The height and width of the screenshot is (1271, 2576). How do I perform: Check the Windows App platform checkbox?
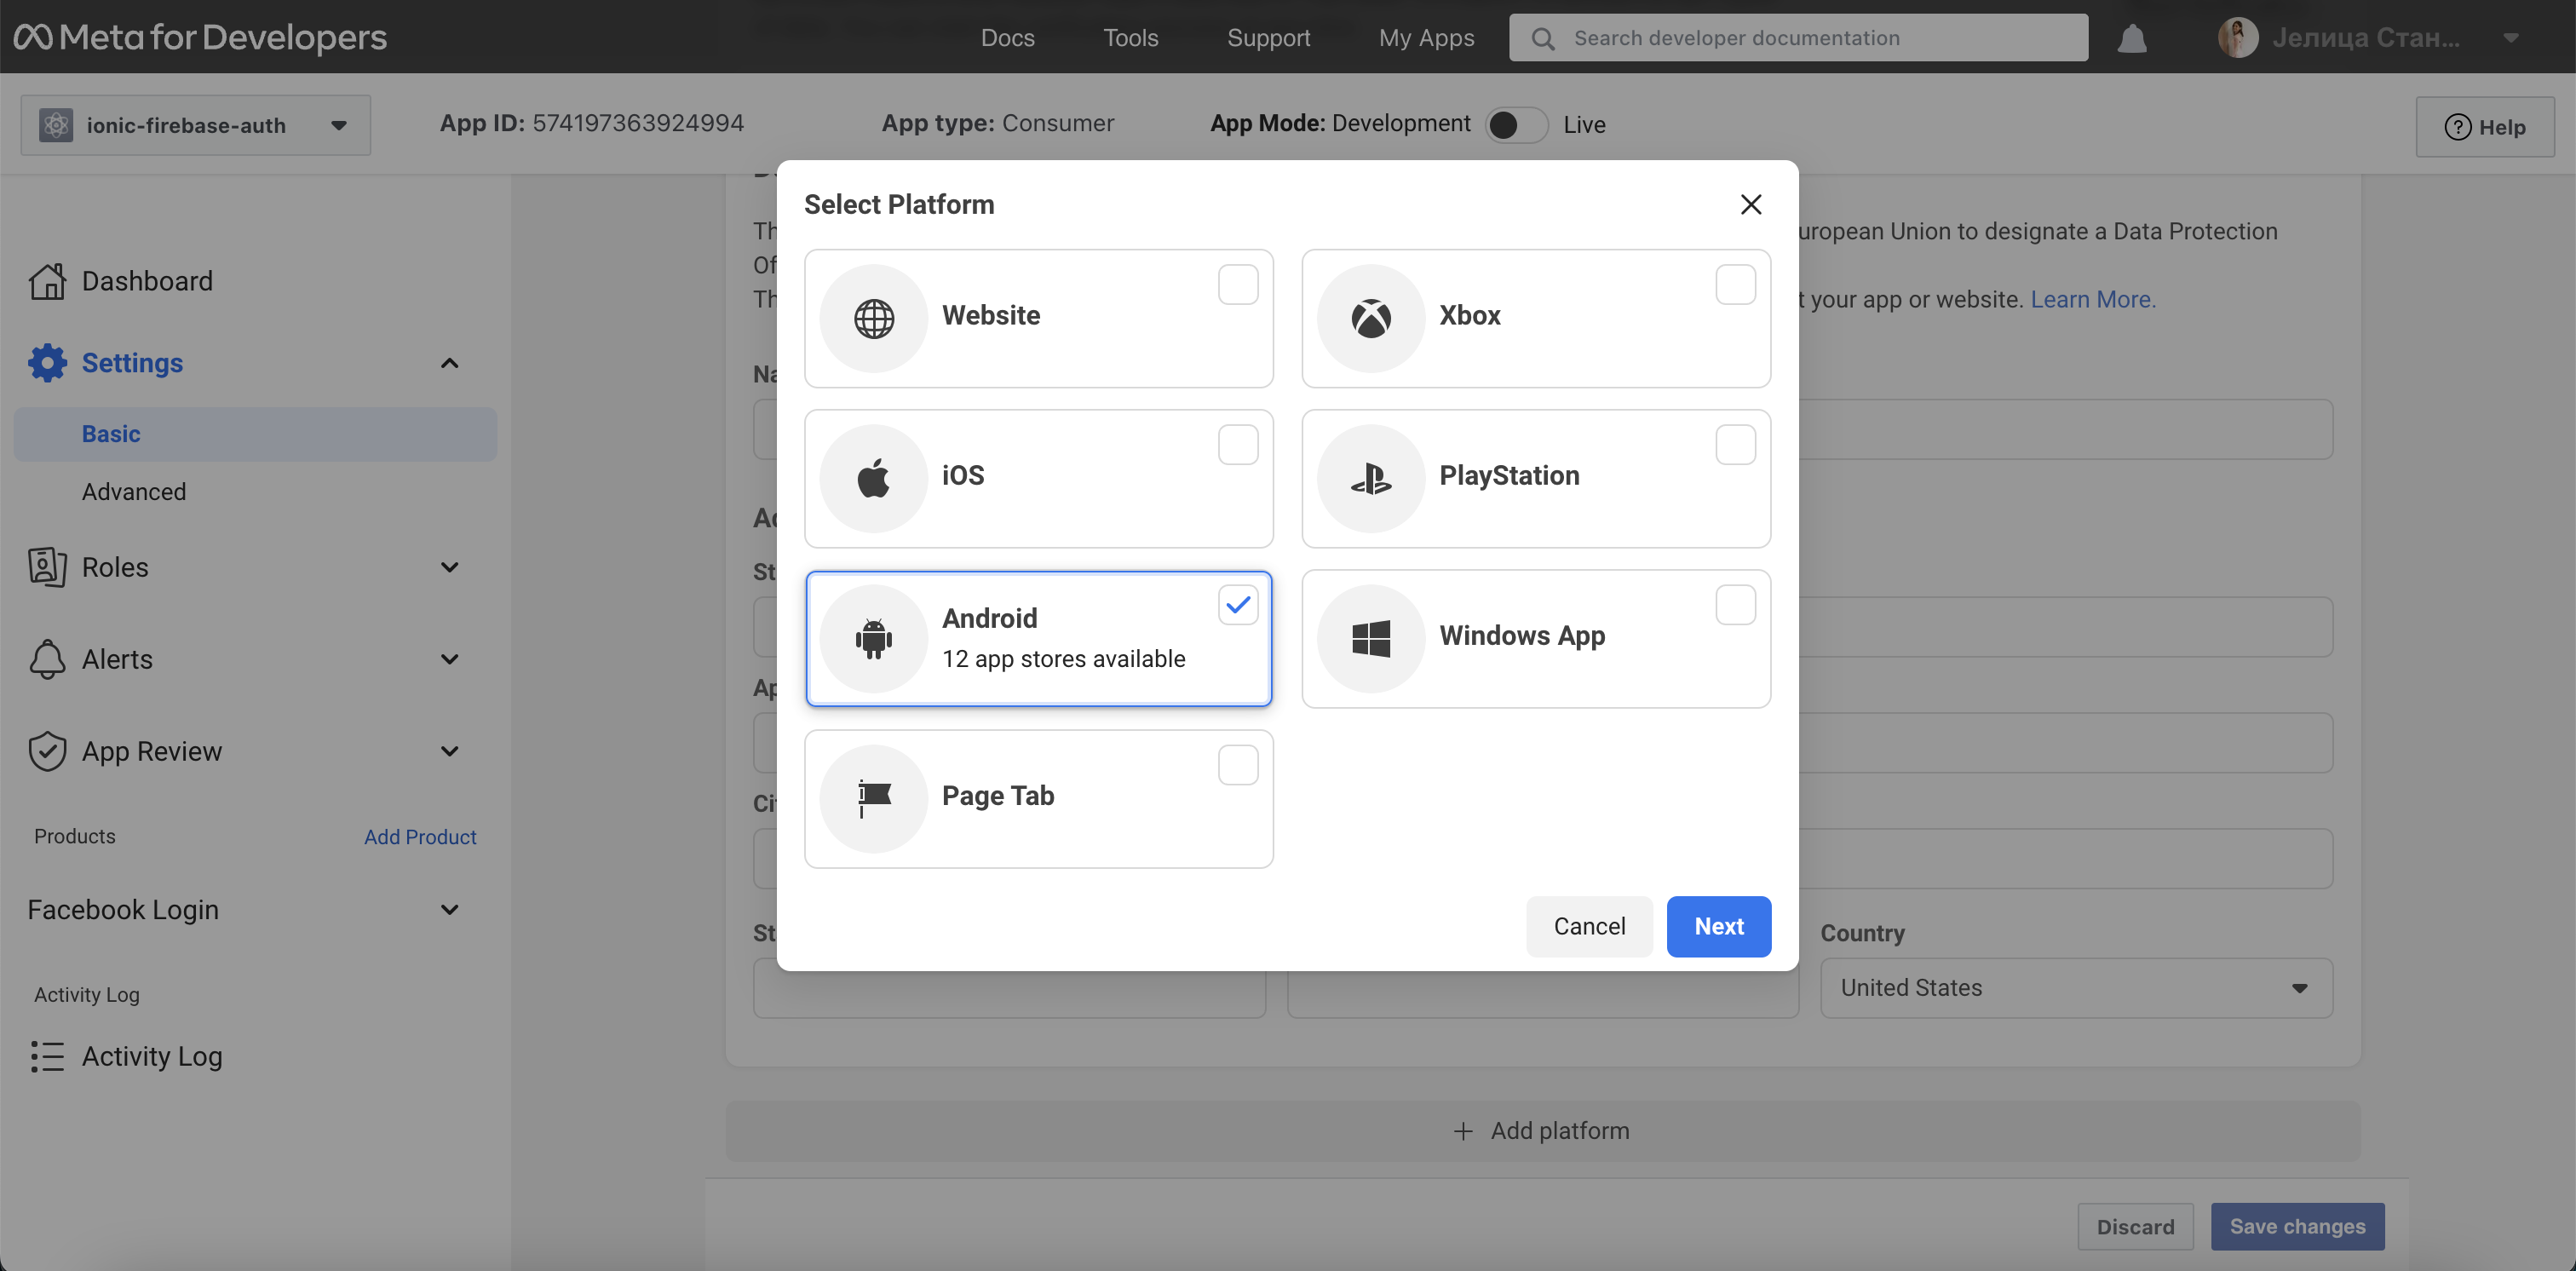click(x=1735, y=605)
